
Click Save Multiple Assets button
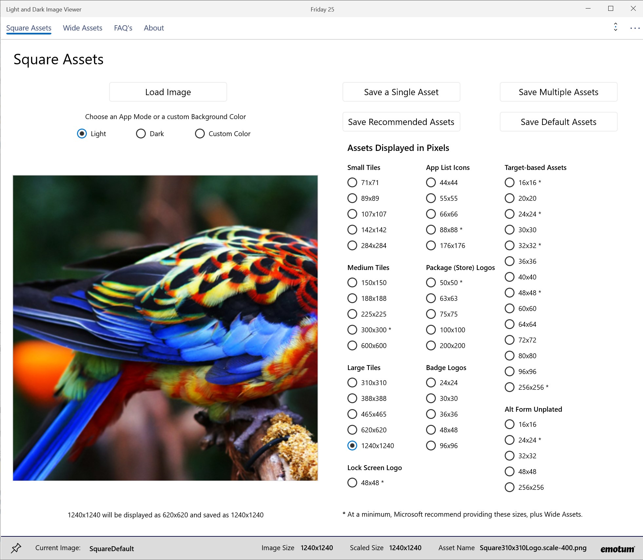click(558, 92)
